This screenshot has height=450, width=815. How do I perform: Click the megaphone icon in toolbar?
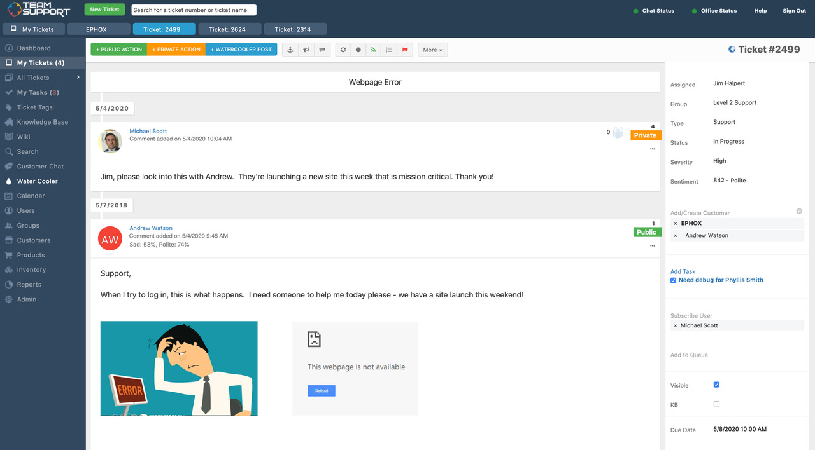click(x=306, y=50)
